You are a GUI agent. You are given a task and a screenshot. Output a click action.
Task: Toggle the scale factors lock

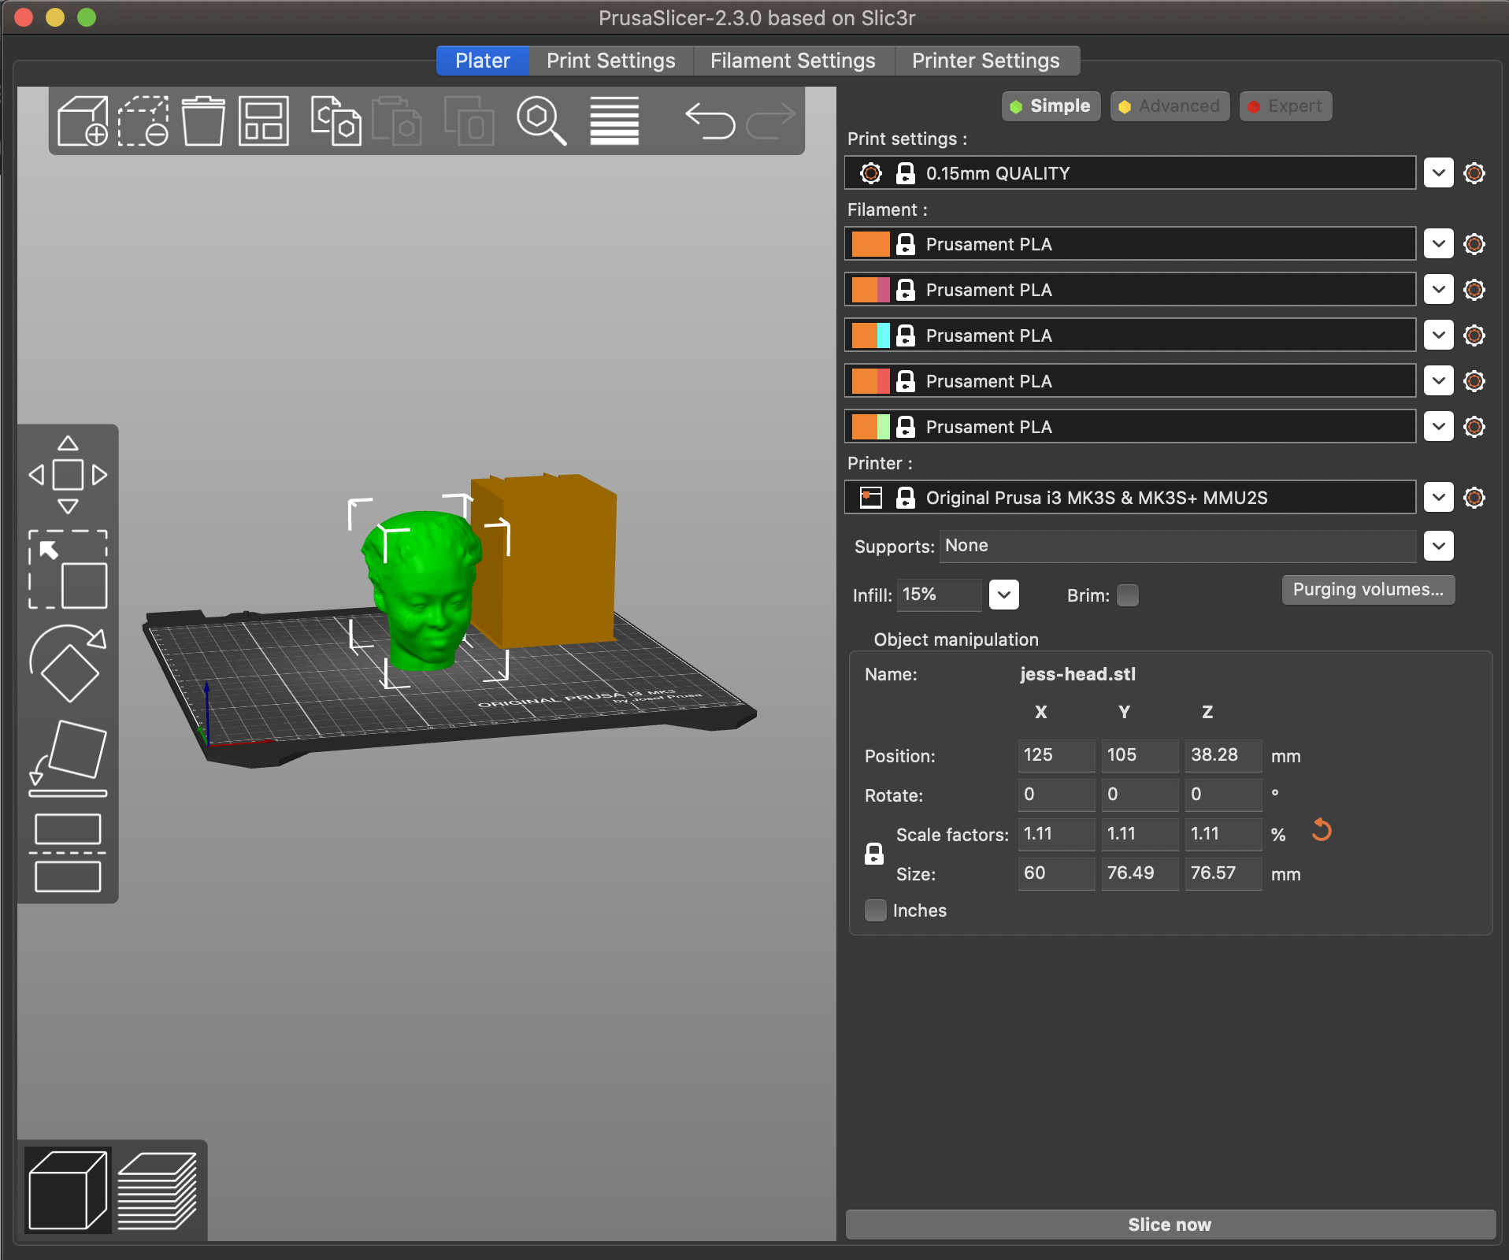(x=874, y=854)
